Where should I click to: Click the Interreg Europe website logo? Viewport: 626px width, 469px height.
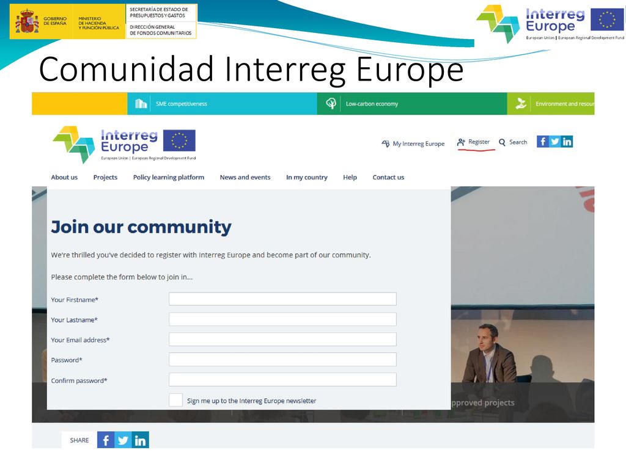coord(124,144)
